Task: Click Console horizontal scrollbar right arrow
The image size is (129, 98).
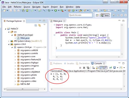Action: pyautogui.click(x=121, y=89)
